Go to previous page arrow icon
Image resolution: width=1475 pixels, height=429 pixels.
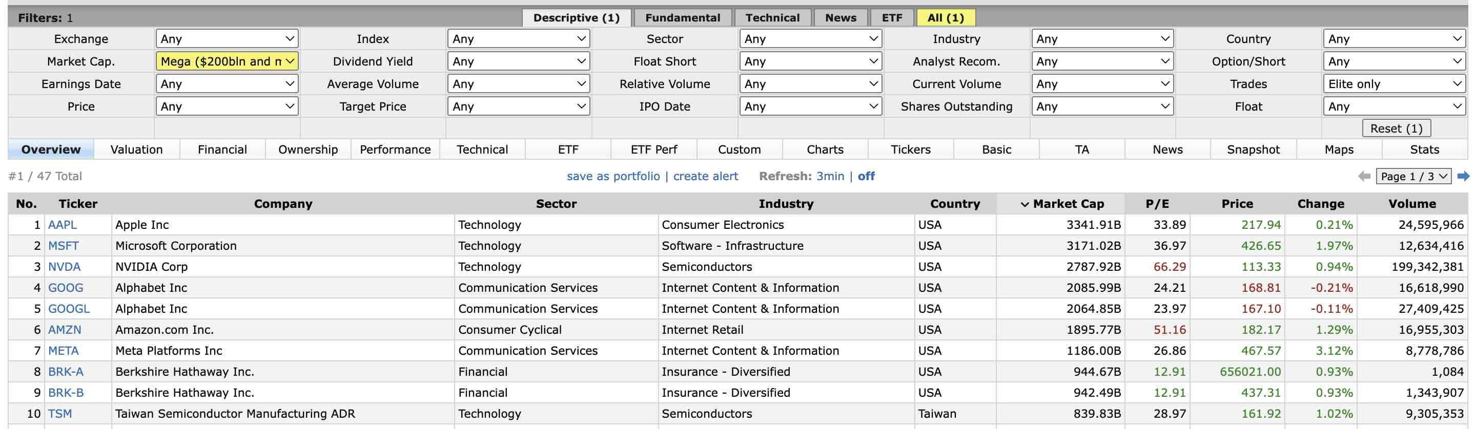tap(1364, 176)
